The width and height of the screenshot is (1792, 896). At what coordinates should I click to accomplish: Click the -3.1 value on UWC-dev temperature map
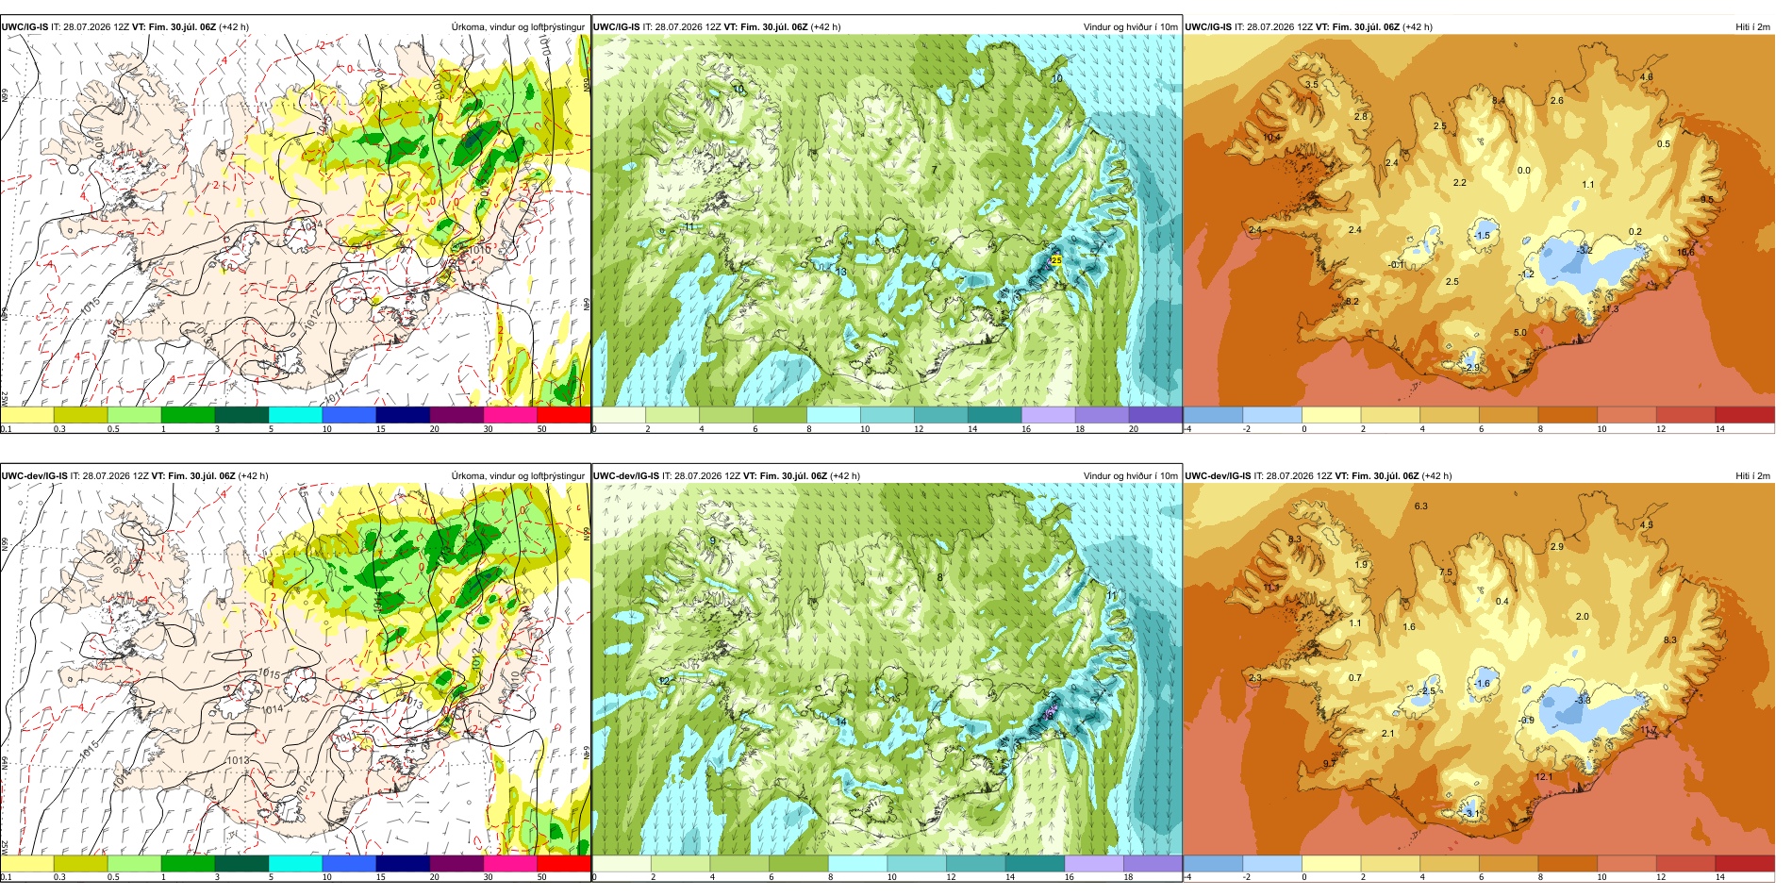pyautogui.click(x=1473, y=813)
